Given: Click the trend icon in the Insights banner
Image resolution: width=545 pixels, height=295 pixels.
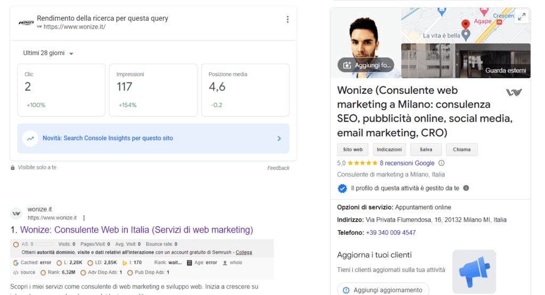Looking at the screenshot, I should [x=30, y=138].
